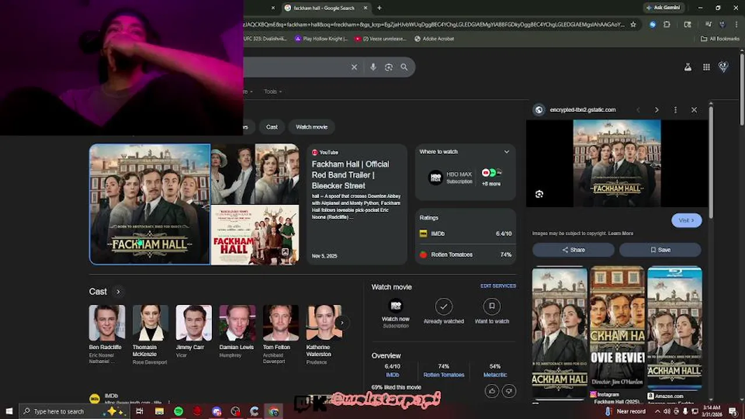Screen dimensions: 745x419
Task: Open the Learn More copyright link
Action: click(620, 233)
